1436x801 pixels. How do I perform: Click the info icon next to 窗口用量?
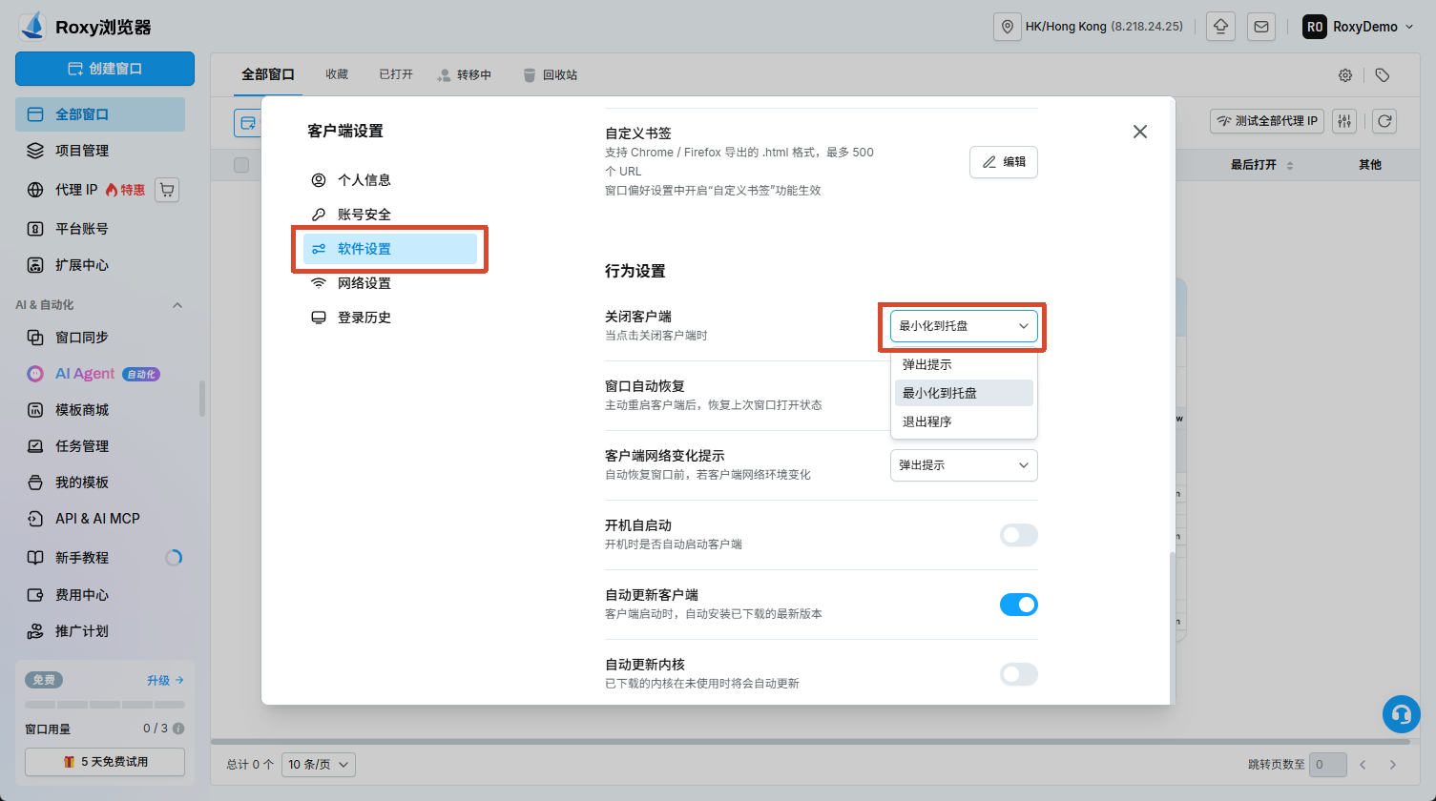[x=178, y=729]
